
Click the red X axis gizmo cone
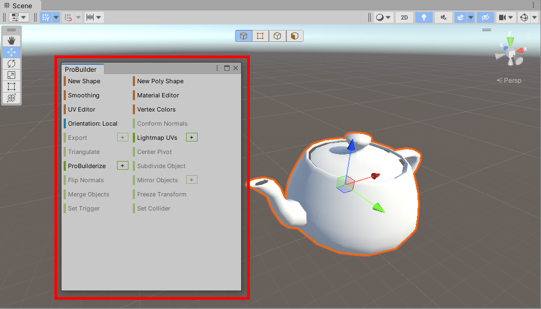click(x=519, y=51)
